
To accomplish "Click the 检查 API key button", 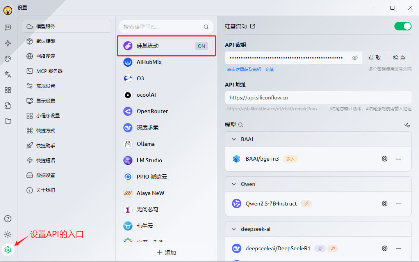I will [399, 58].
